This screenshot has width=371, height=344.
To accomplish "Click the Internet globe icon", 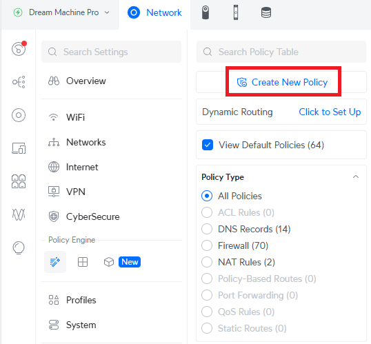I will point(54,167).
